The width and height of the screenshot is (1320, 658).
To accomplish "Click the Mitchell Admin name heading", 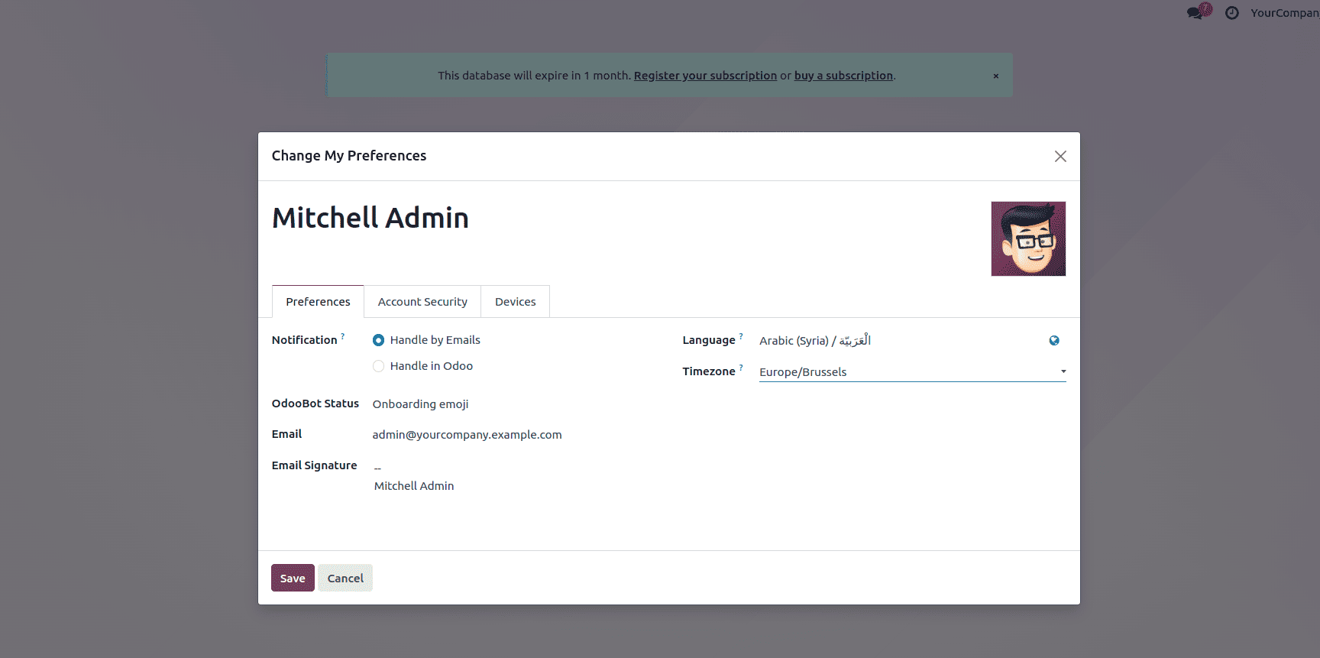I will [370, 219].
